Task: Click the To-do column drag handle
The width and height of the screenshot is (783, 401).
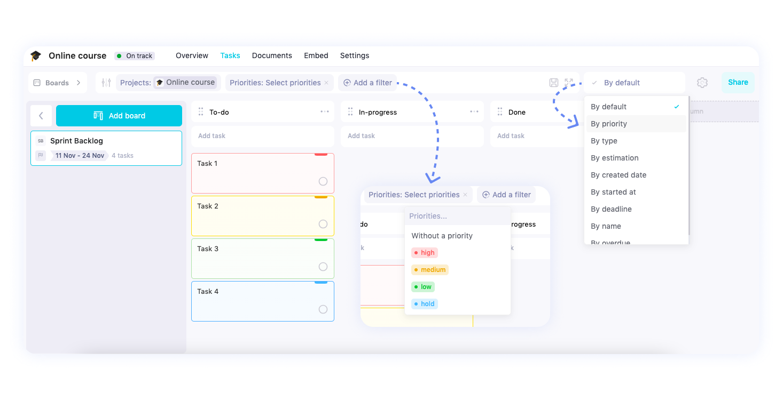Action: 201,112
